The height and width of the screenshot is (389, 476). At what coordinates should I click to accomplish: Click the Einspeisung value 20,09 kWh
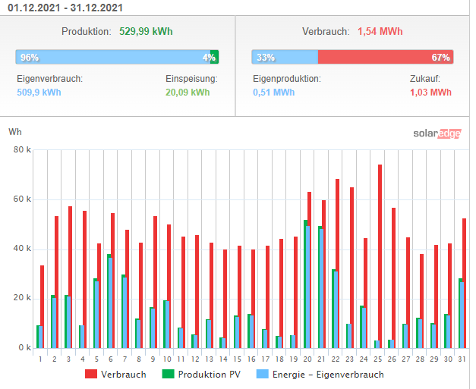click(x=188, y=93)
